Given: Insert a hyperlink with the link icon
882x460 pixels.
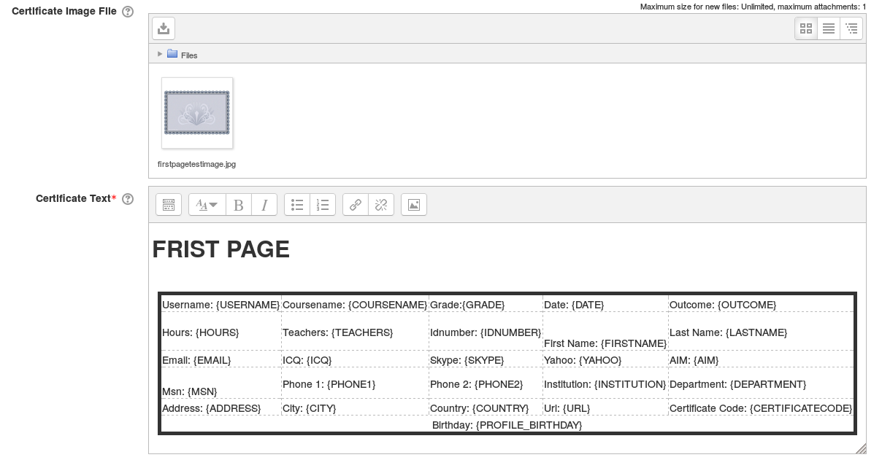Looking at the screenshot, I should click(x=356, y=204).
